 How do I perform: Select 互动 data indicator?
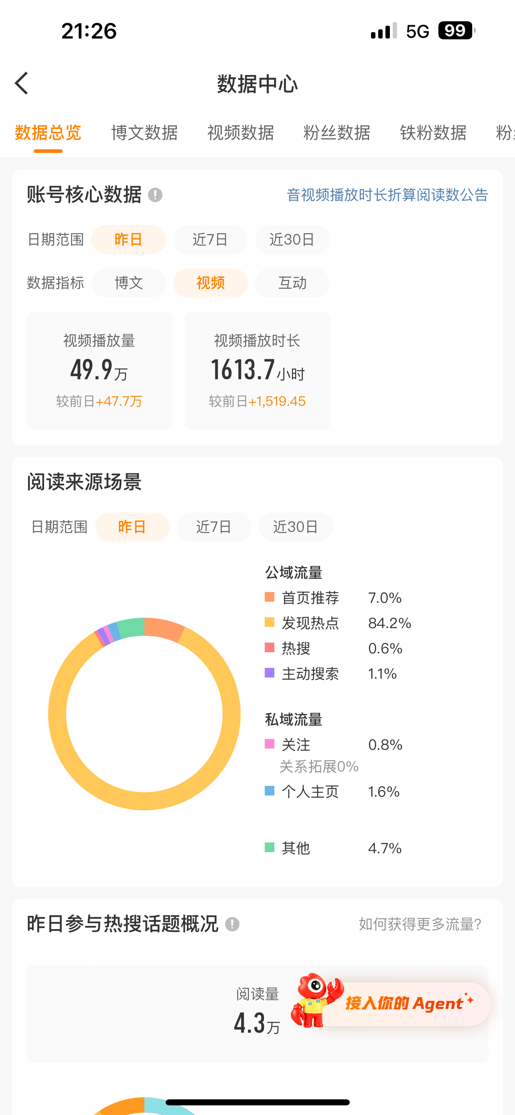[292, 283]
